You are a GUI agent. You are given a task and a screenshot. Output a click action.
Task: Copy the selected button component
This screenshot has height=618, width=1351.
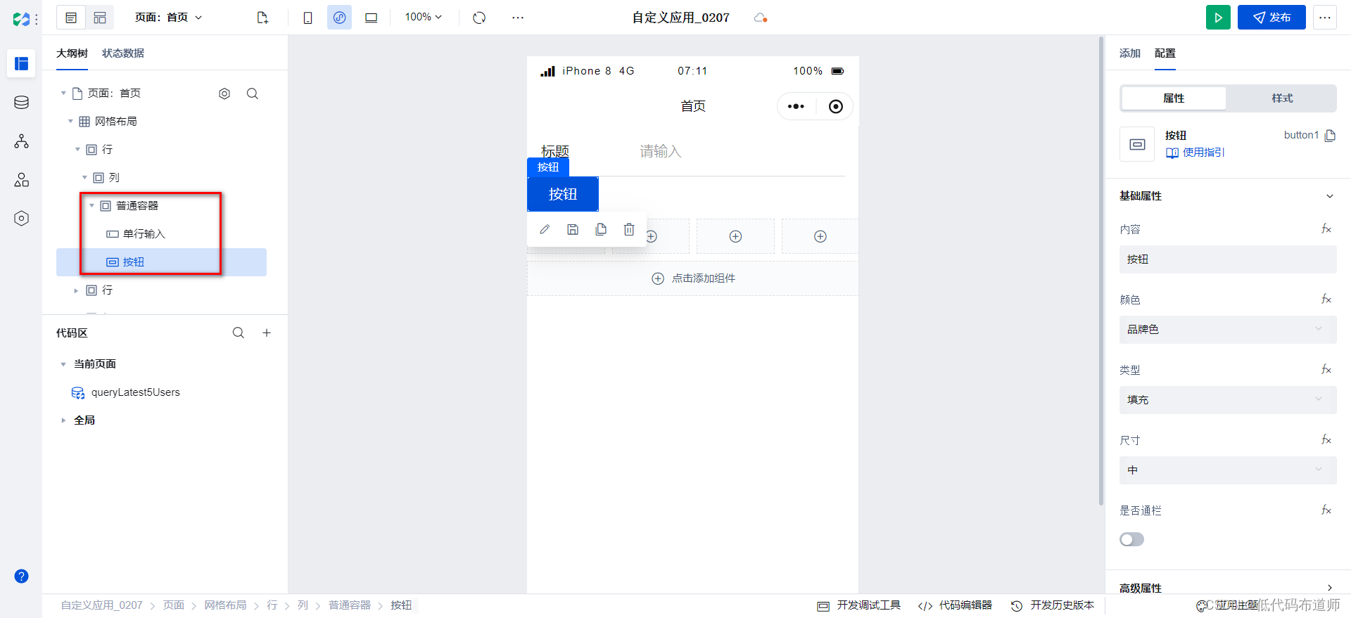coord(601,229)
